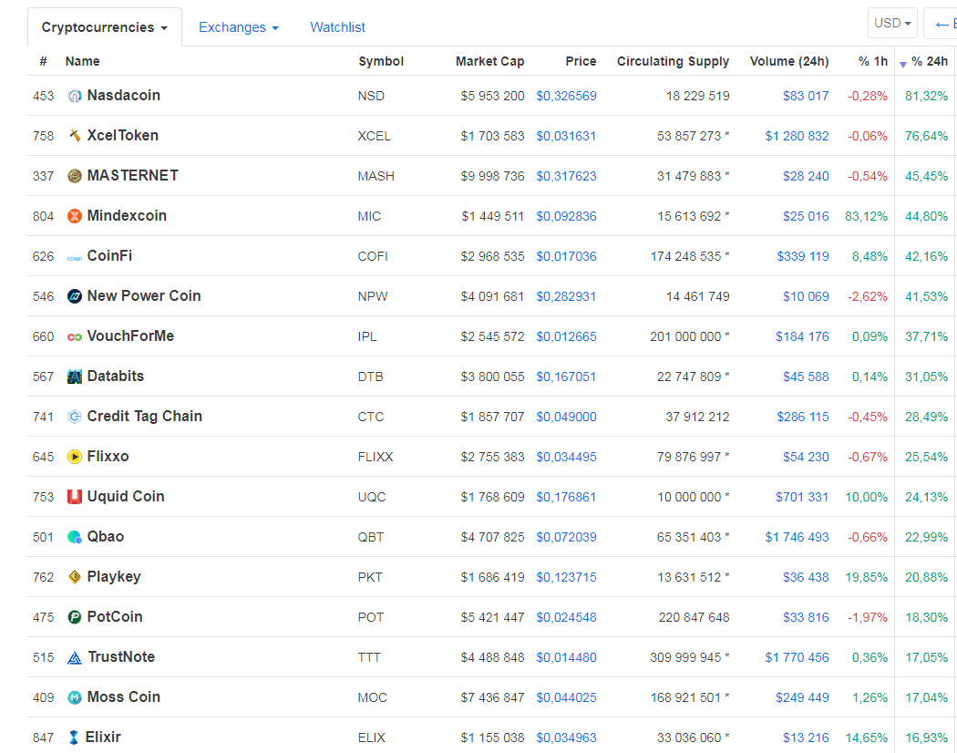The width and height of the screenshot is (957, 753).
Task: Click the Playkey diamond logo icon
Action: 75,577
